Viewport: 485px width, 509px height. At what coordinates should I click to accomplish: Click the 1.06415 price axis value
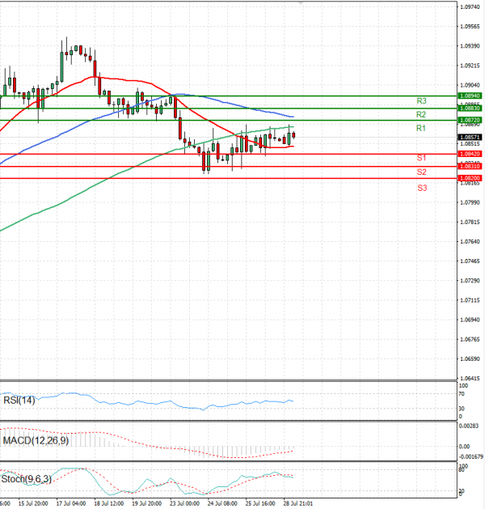470,379
